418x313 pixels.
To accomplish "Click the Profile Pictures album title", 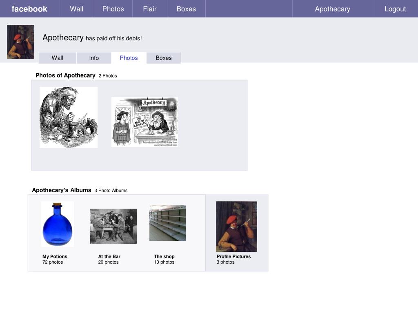I will coord(233,256).
